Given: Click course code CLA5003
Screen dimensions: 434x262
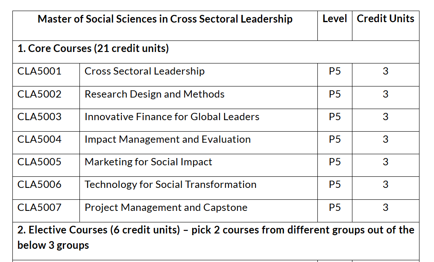Looking at the screenshot, I should [x=39, y=117].
